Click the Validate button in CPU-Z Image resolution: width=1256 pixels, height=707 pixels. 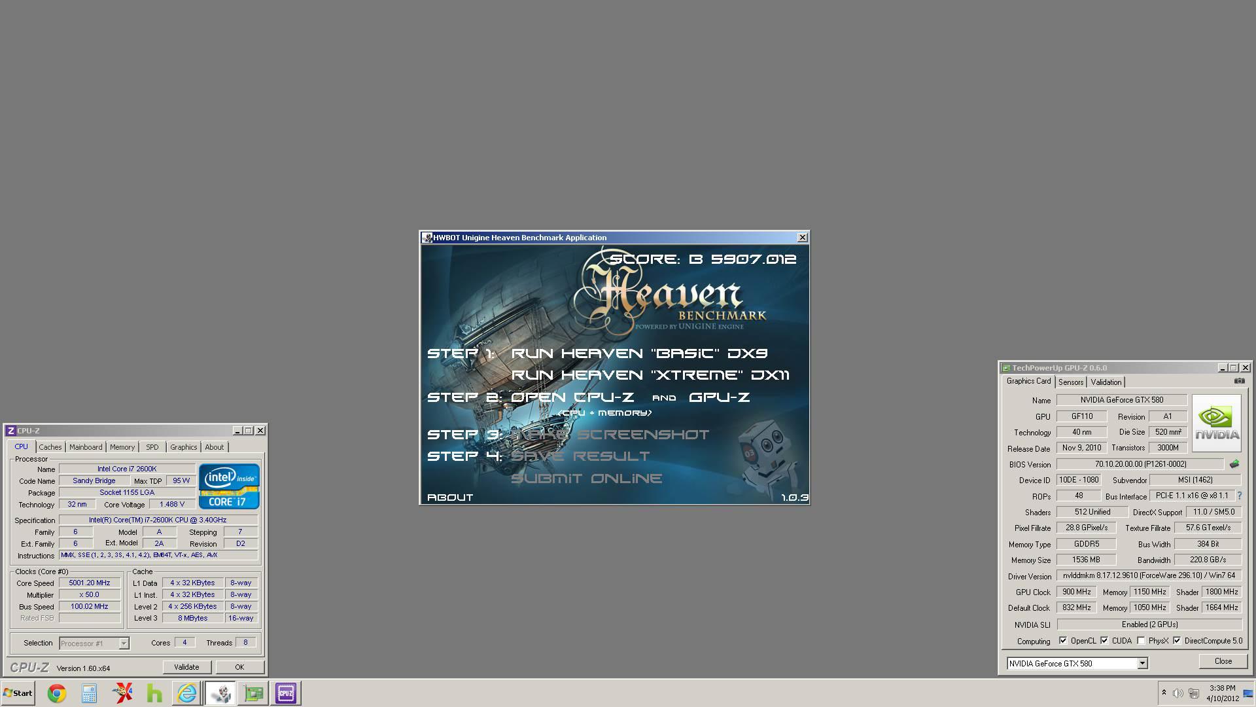coord(186,667)
